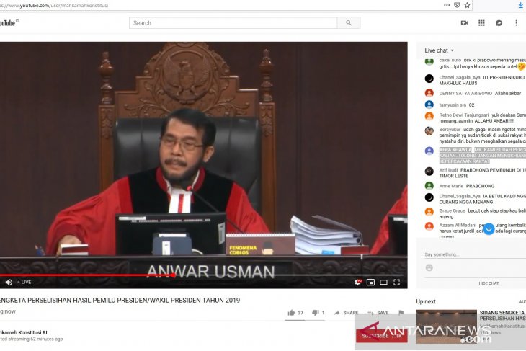Image resolution: width=526 pixels, height=351 pixels.
Task: Click the SHARE button
Action: point(346,313)
